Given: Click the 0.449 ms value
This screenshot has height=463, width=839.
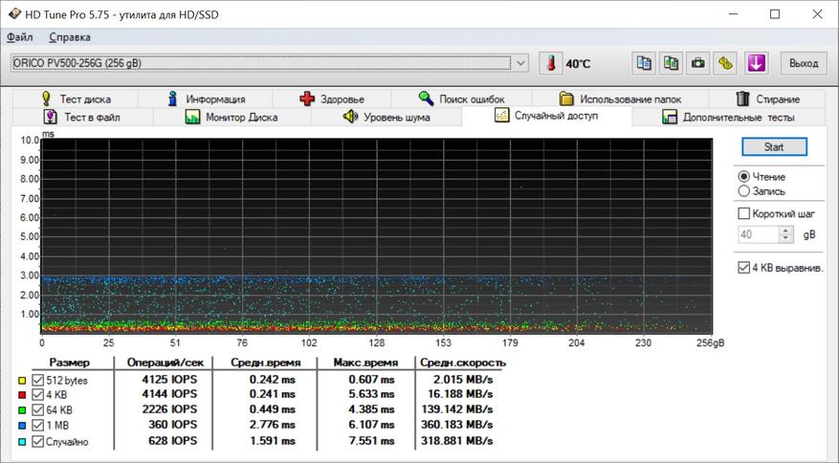Looking at the screenshot, I should [273, 409].
